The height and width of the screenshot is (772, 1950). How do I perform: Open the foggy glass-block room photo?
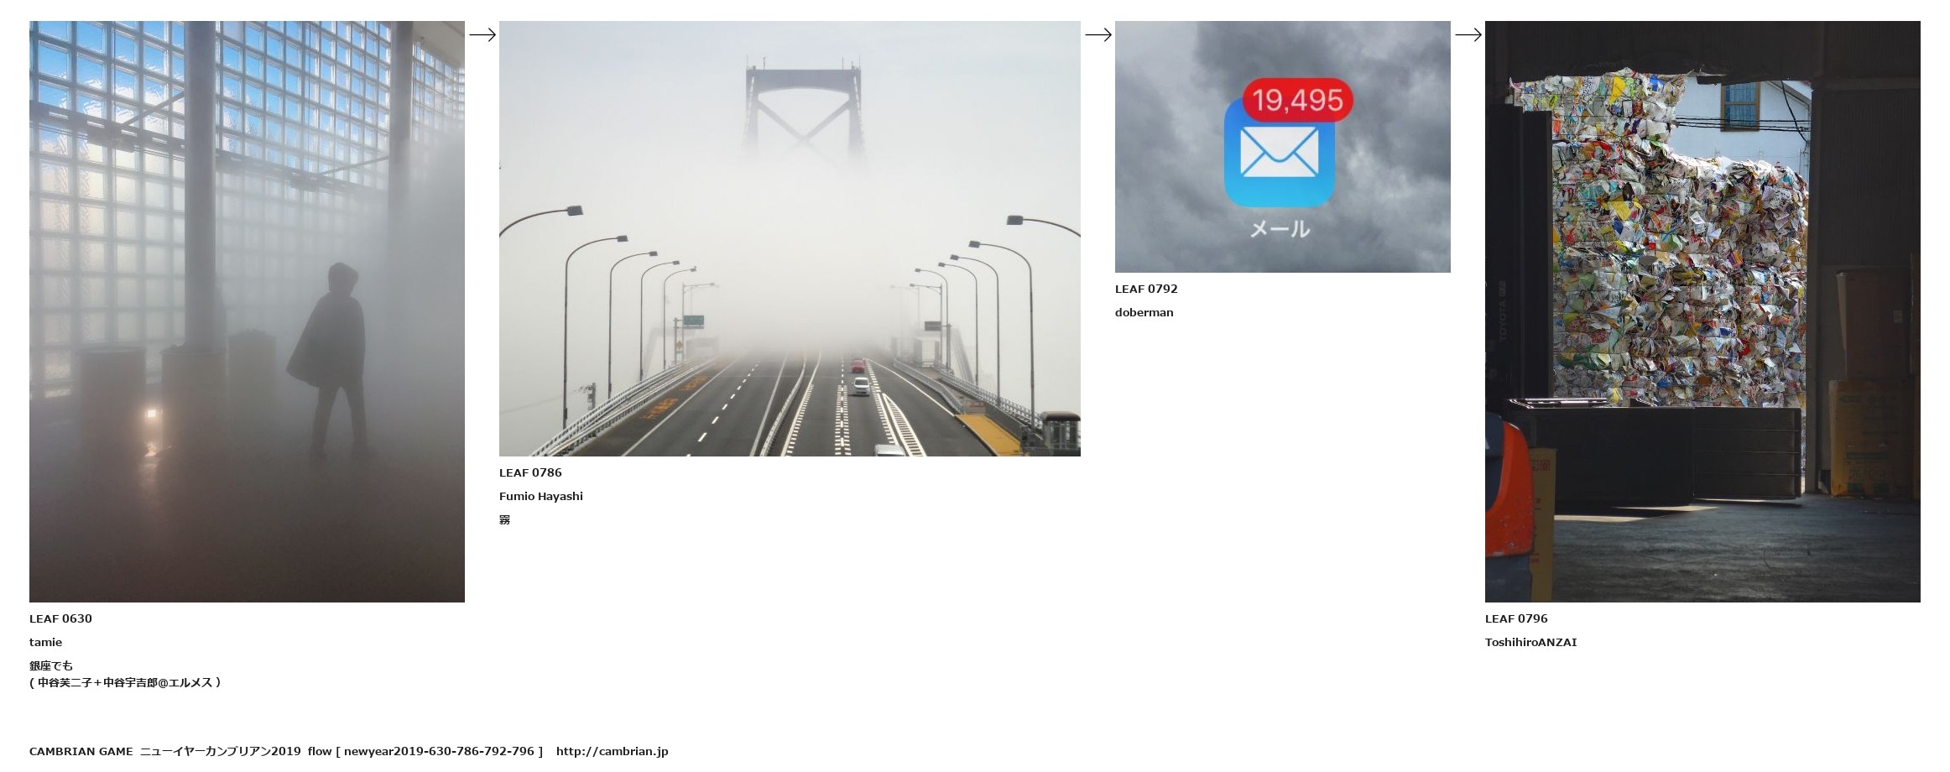[x=247, y=311]
